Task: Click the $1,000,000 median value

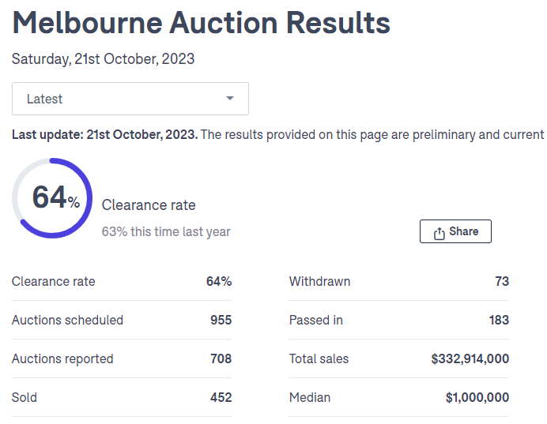Action: 477,397
